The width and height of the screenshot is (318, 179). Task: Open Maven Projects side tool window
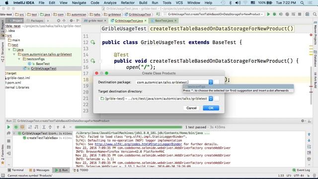pos(316,33)
